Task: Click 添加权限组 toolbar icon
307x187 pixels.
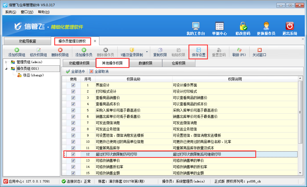Action: 17,52
